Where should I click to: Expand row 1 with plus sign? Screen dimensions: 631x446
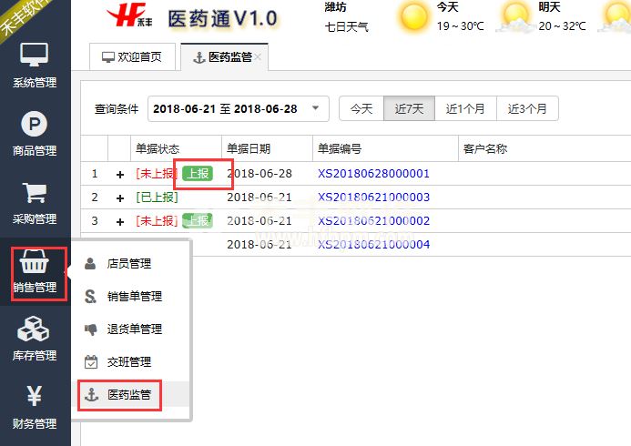click(119, 174)
